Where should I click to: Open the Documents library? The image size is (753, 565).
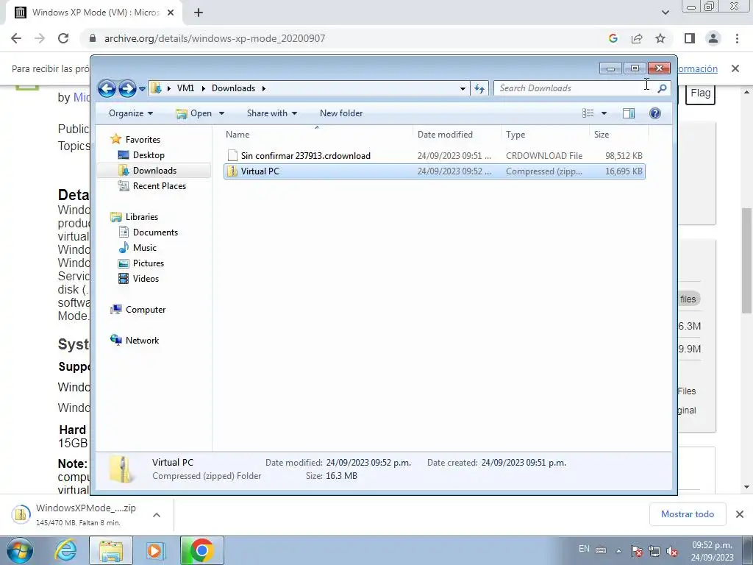pyautogui.click(x=155, y=232)
